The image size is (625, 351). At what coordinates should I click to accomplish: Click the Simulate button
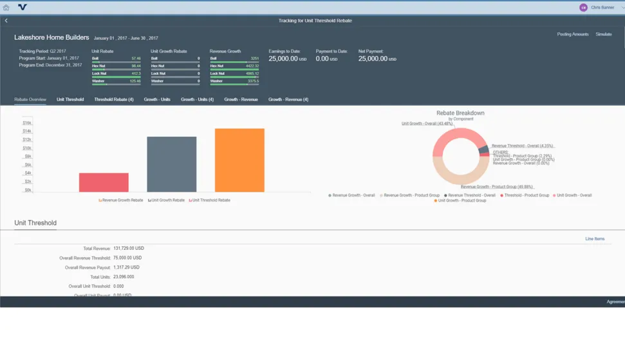604,34
